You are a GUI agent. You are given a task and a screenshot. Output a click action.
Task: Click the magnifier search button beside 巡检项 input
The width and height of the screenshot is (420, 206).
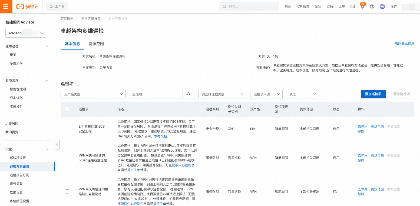[x=189, y=94]
